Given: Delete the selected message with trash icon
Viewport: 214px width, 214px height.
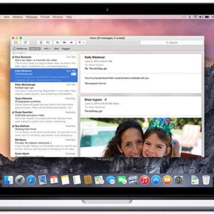Looking at the screenshot, I should click(41, 42).
